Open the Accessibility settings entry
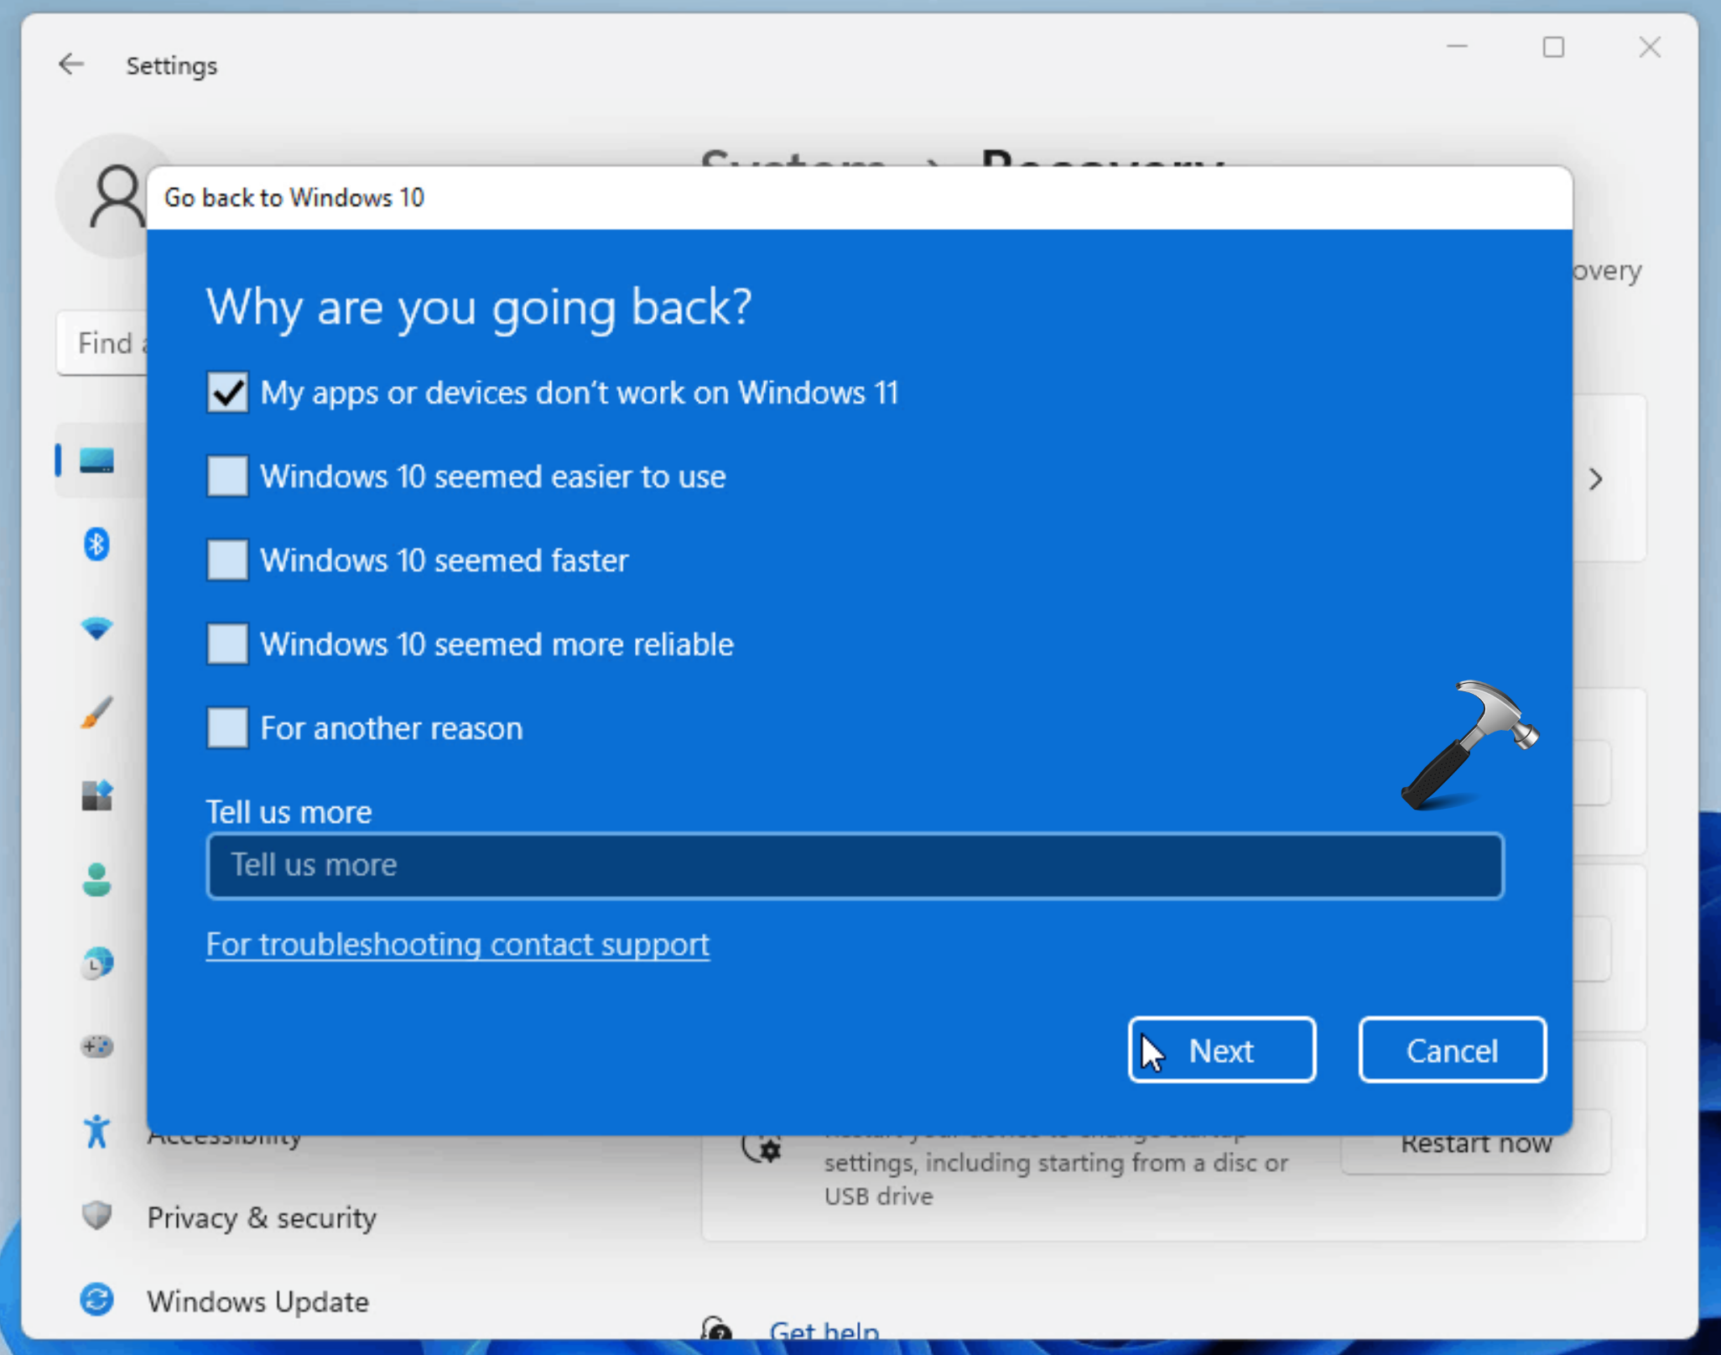 (225, 1134)
